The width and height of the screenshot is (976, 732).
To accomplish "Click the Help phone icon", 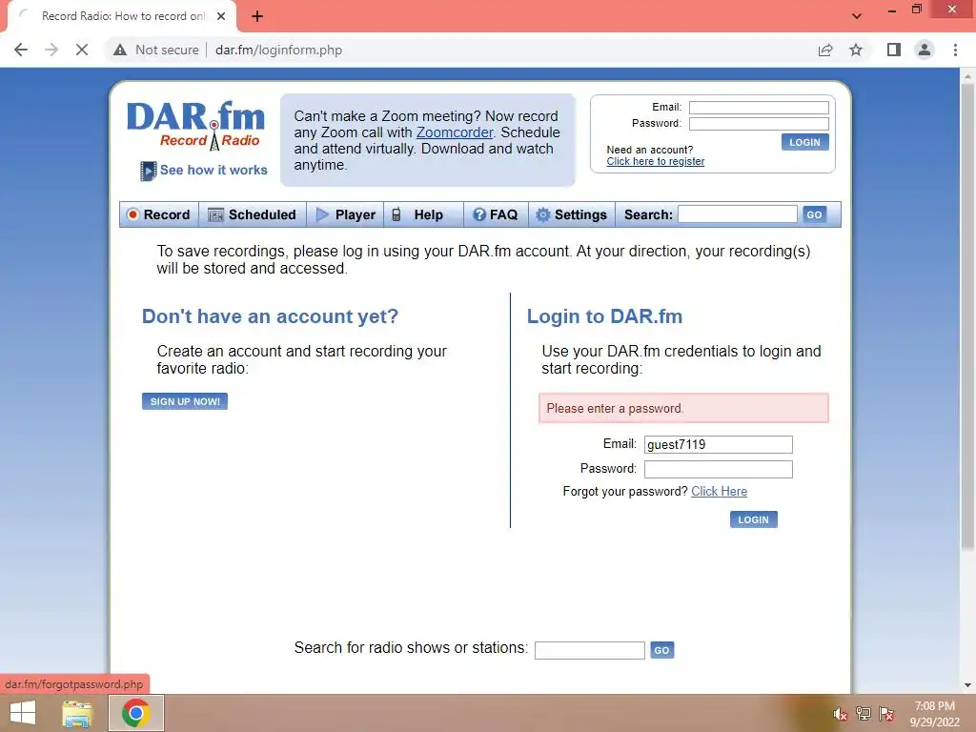I will coord(396,214).
